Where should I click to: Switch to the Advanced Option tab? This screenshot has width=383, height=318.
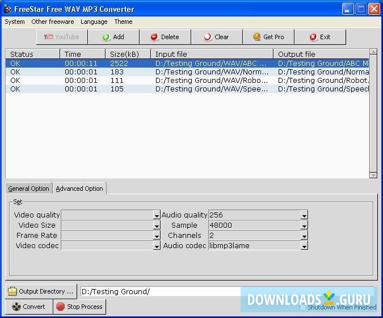(x=79, y=189)
